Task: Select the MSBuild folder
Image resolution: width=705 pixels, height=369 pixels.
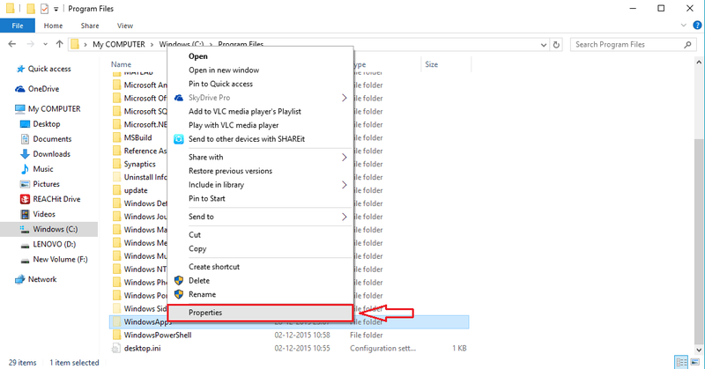Action: click(x=137, y=138)
